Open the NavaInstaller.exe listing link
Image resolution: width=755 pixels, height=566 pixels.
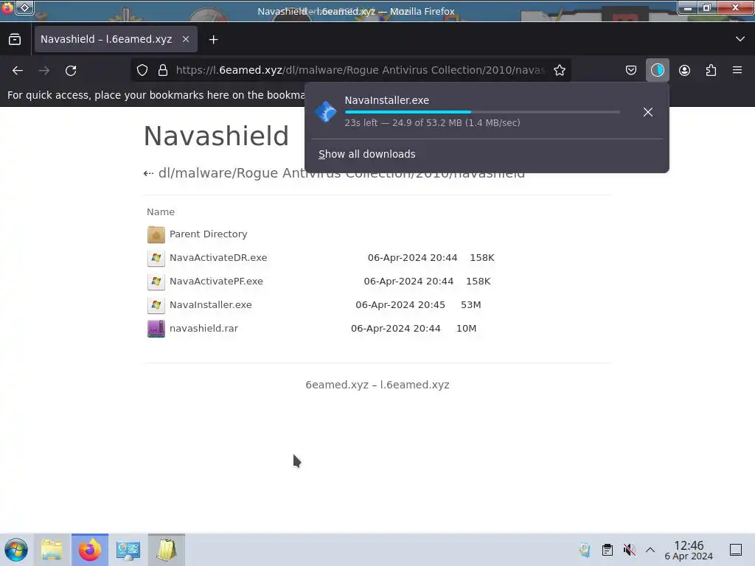(x=210, y=304)
